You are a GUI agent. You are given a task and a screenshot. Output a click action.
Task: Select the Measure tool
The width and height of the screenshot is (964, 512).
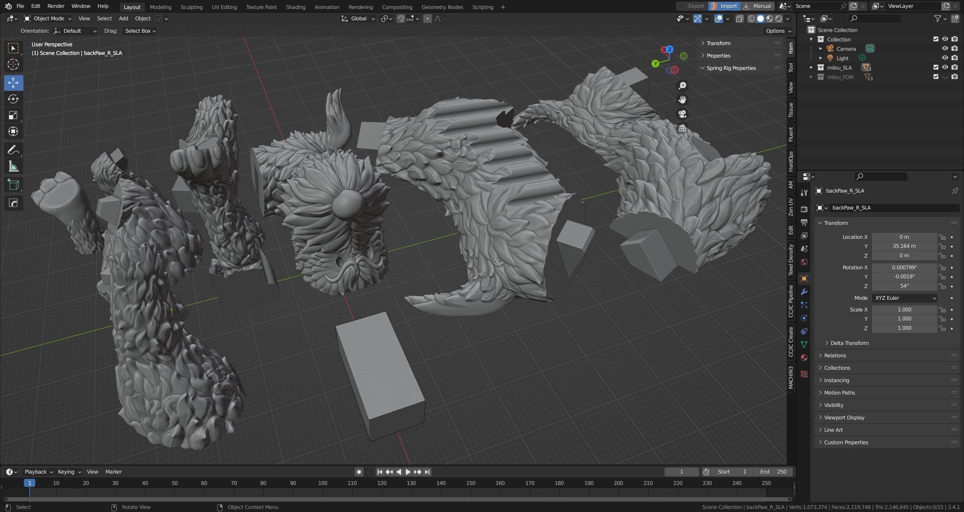13,167
